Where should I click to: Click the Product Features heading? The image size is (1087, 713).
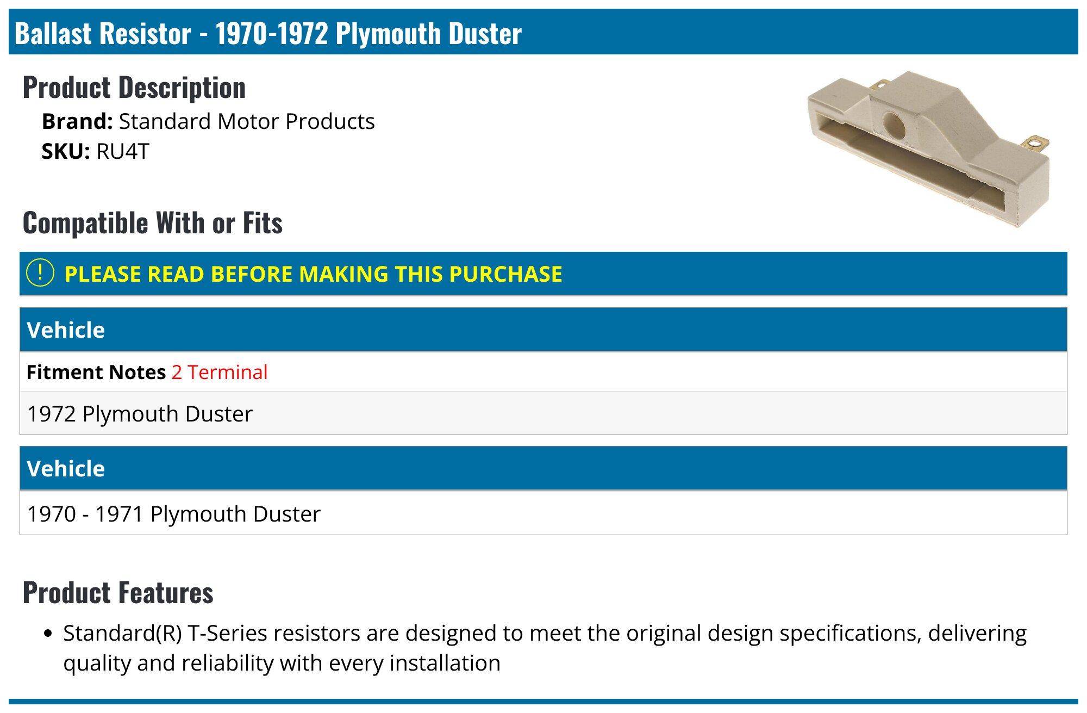118,593
